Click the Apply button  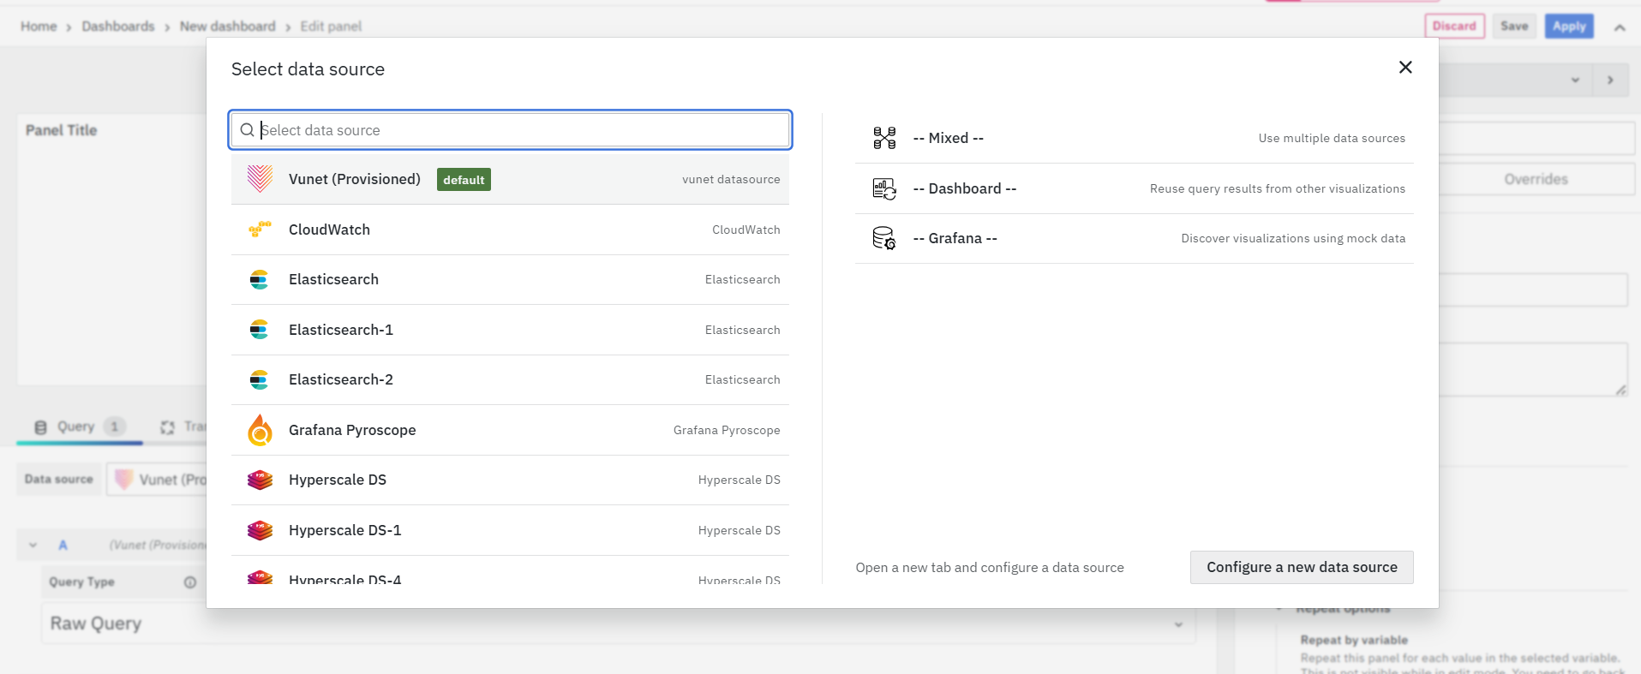1568,27
